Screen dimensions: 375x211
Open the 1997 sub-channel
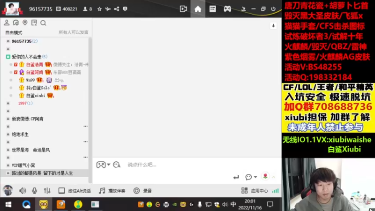tap(25, 103)
